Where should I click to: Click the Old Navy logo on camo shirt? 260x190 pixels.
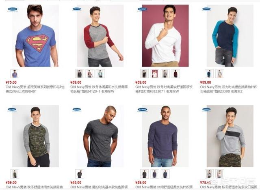click(x=12, y=110)
